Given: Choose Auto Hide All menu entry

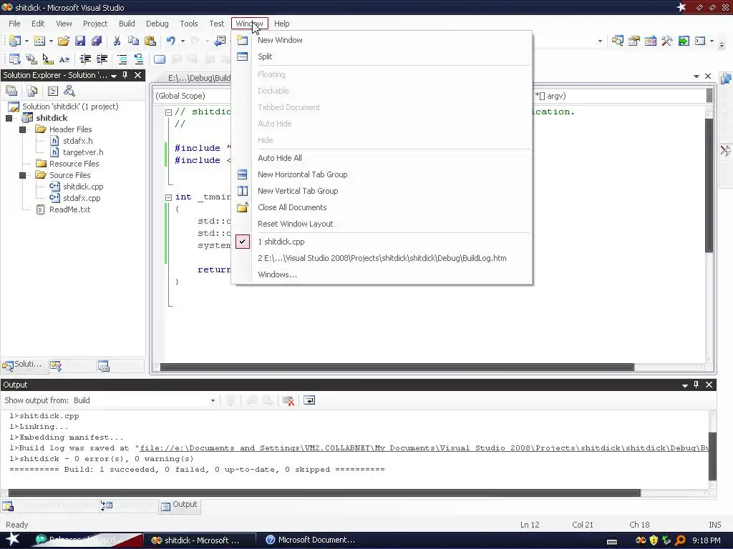Looking at the screenshot, I should point(382,158).
